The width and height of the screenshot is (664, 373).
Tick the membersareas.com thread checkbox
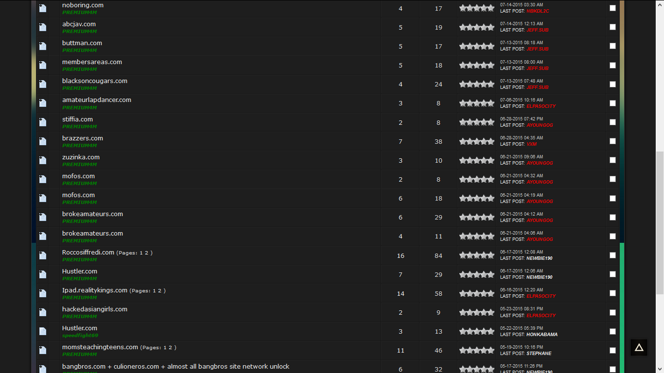coord(612,65)
